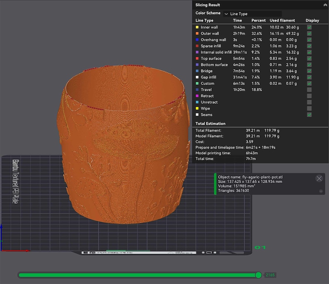This screenshot has width=329, height=284.
Task: Click the white Seams color swatch
Action: click(x=197, y=114)
